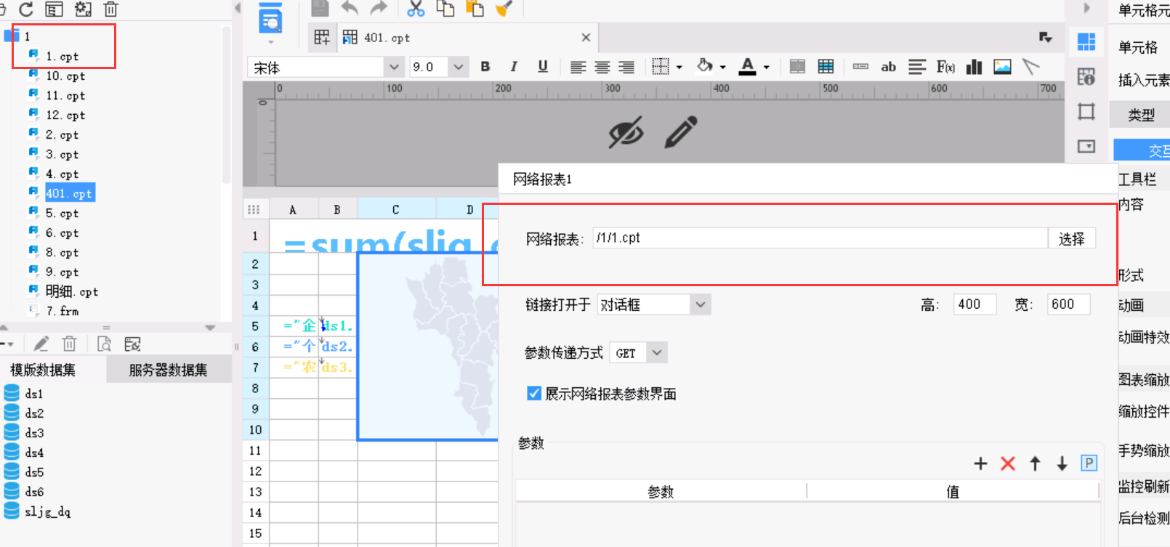
Task: Close the 401.cpt tab
Action: [586, 38]
